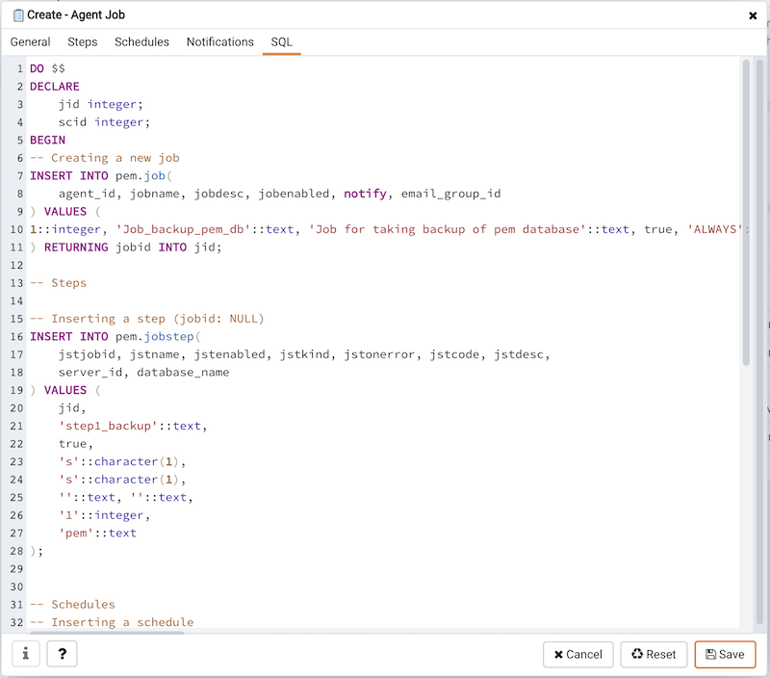Save the agent job

point(725,655)
